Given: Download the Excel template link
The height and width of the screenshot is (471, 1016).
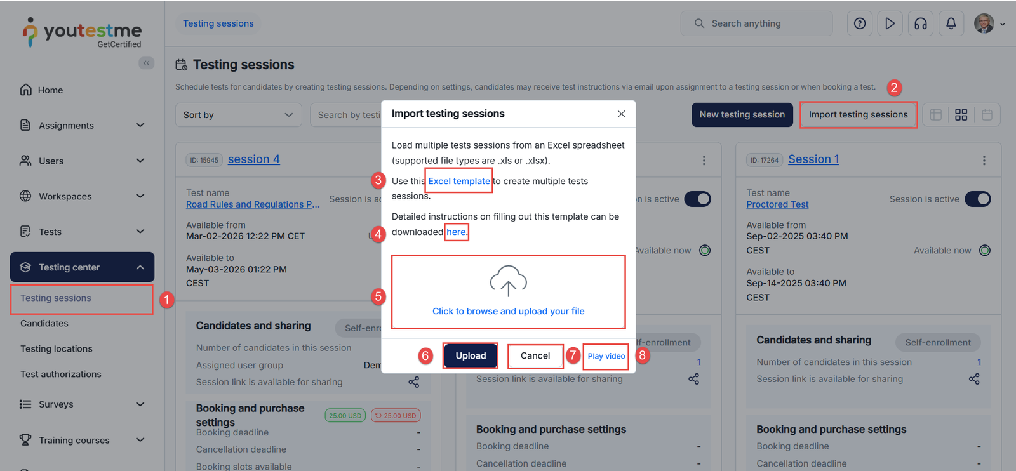Looking at the screenshot, I should [x=458, y=182].
